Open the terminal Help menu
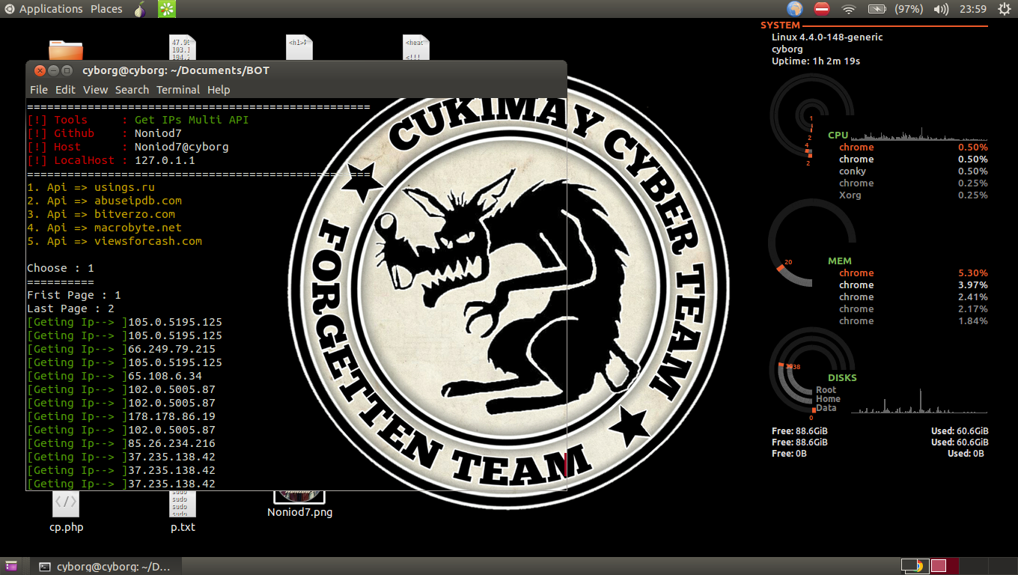The image size is (1018, 575). coord(219,90)
